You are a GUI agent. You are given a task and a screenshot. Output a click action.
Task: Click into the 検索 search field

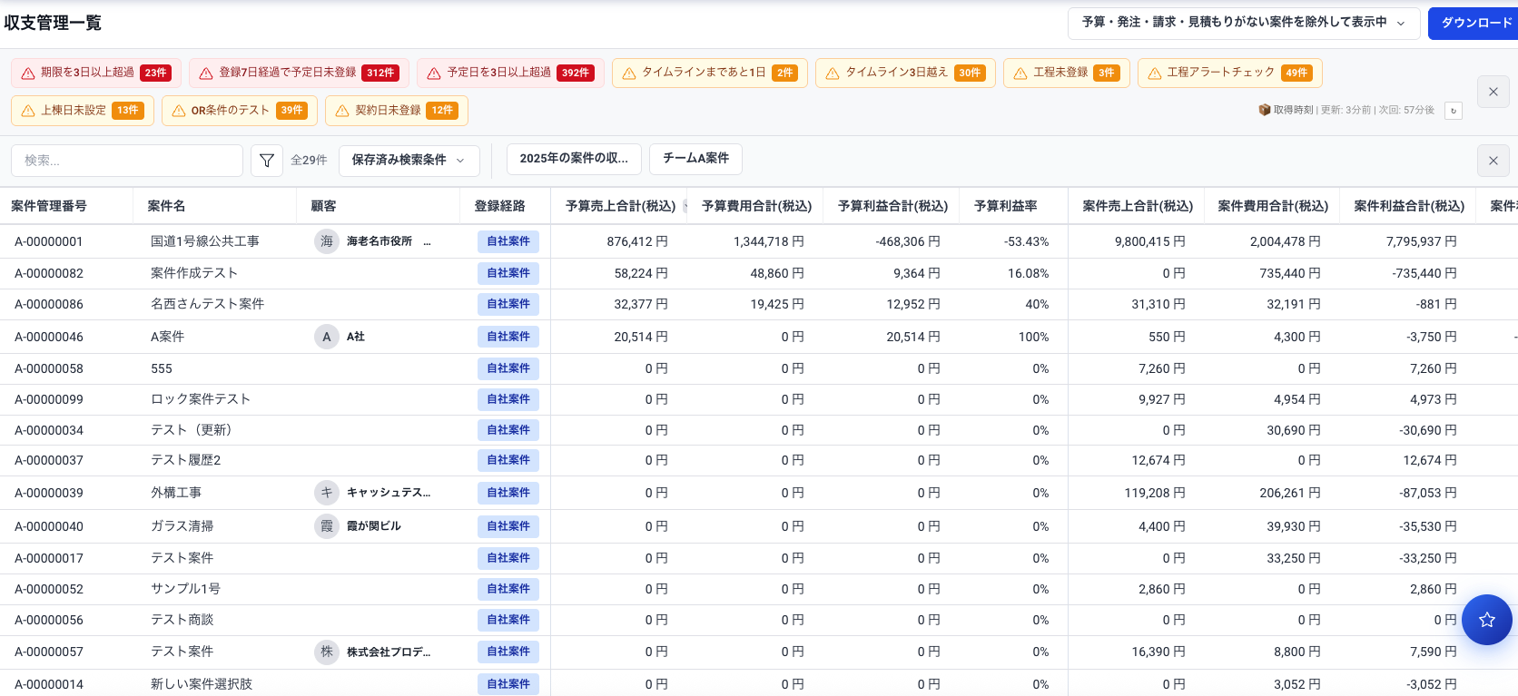tap(127, 161)
